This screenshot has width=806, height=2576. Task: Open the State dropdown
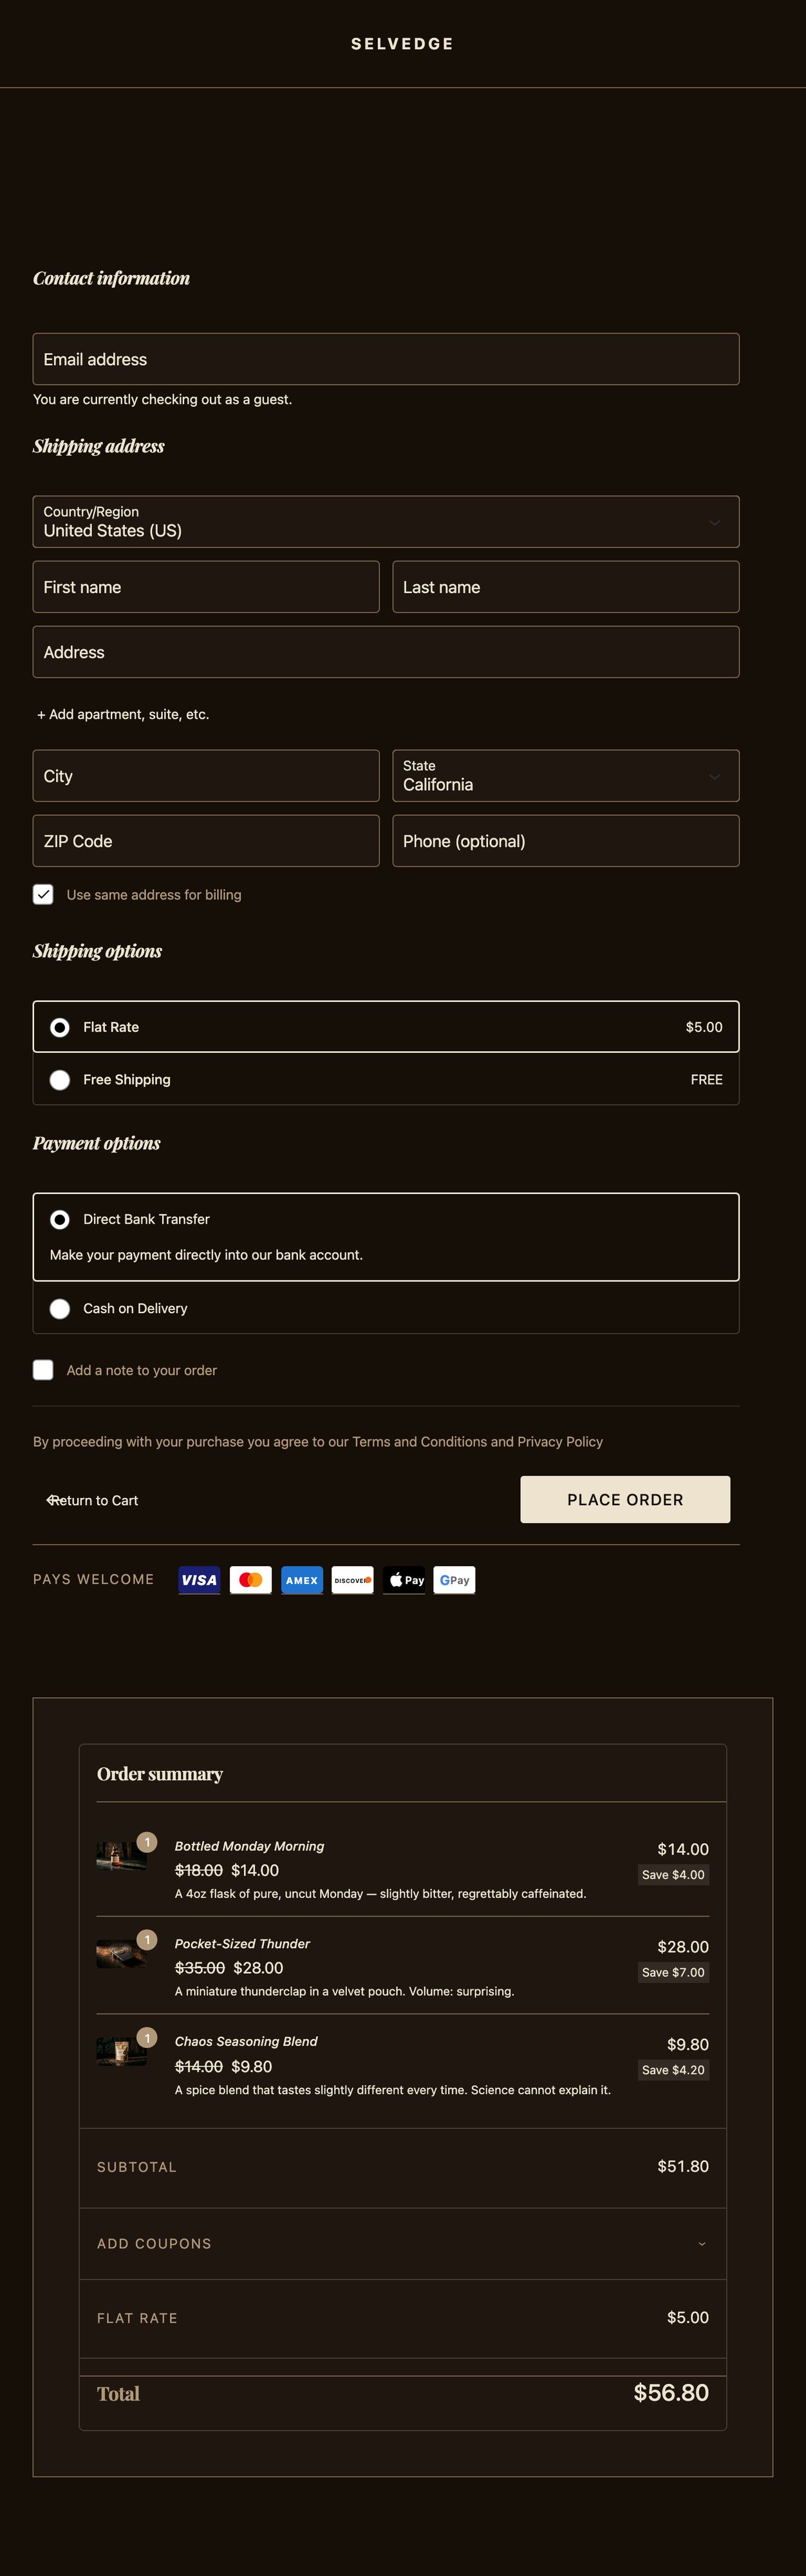[x=566, y=776]
